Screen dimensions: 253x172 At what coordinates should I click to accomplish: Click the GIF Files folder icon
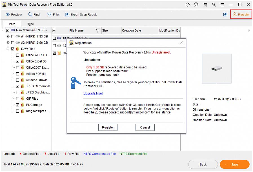pos(23,99)
